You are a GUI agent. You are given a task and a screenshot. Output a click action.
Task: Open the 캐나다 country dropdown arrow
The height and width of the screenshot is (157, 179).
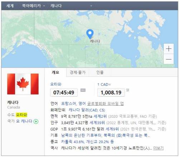(x=91, y=6)
